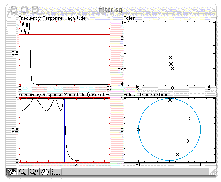Select the Zoom magnifier tool
Viewport: 221px width, 182px height.
[x=22, y=172]
